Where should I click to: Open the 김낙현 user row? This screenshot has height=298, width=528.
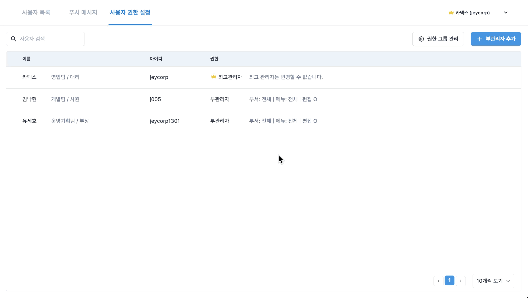coord(30,99)
